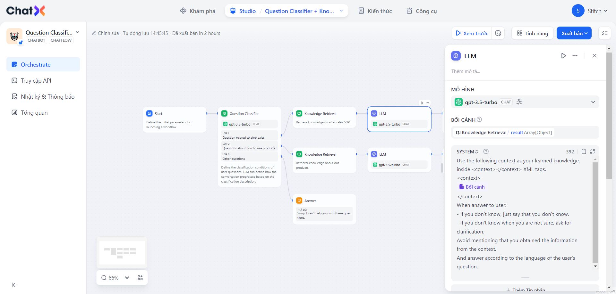Switch the SYSTEM role selector

467,151
